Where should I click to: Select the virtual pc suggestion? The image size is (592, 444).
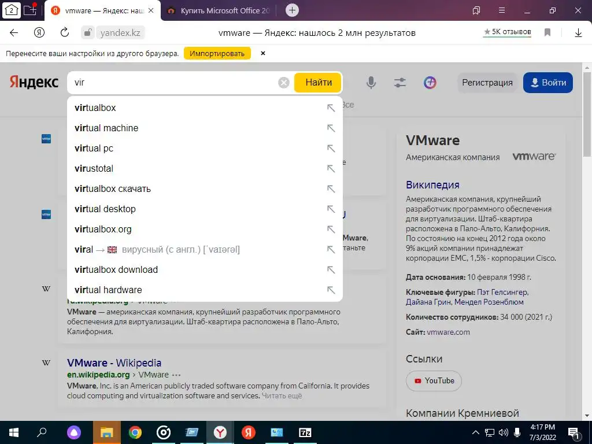(x=205, y=149)
